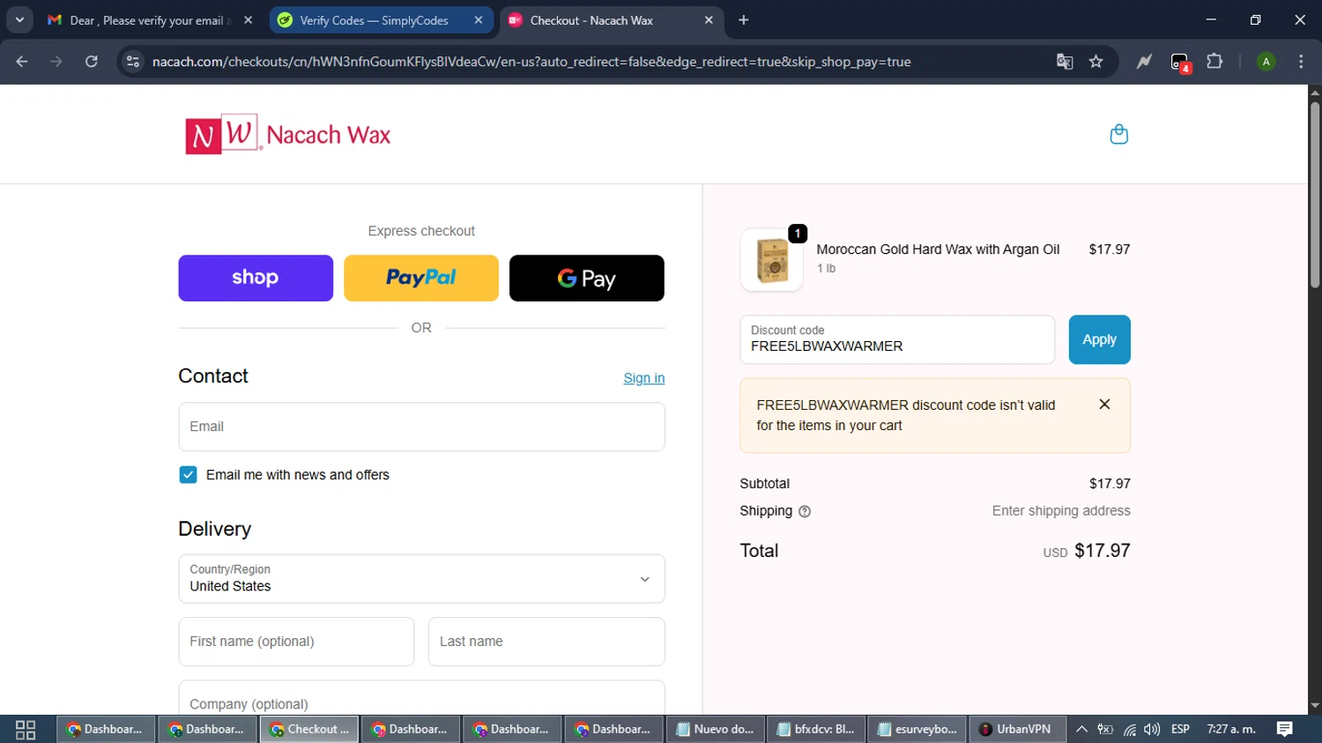Open site information icon in address bar
Viewport: 1322px width, 743px height.
click(133, 62)
